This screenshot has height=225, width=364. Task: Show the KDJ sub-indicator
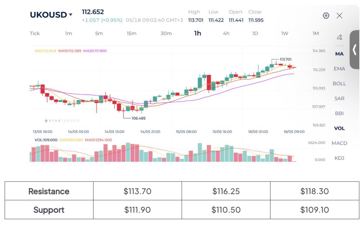coord(339,158)
